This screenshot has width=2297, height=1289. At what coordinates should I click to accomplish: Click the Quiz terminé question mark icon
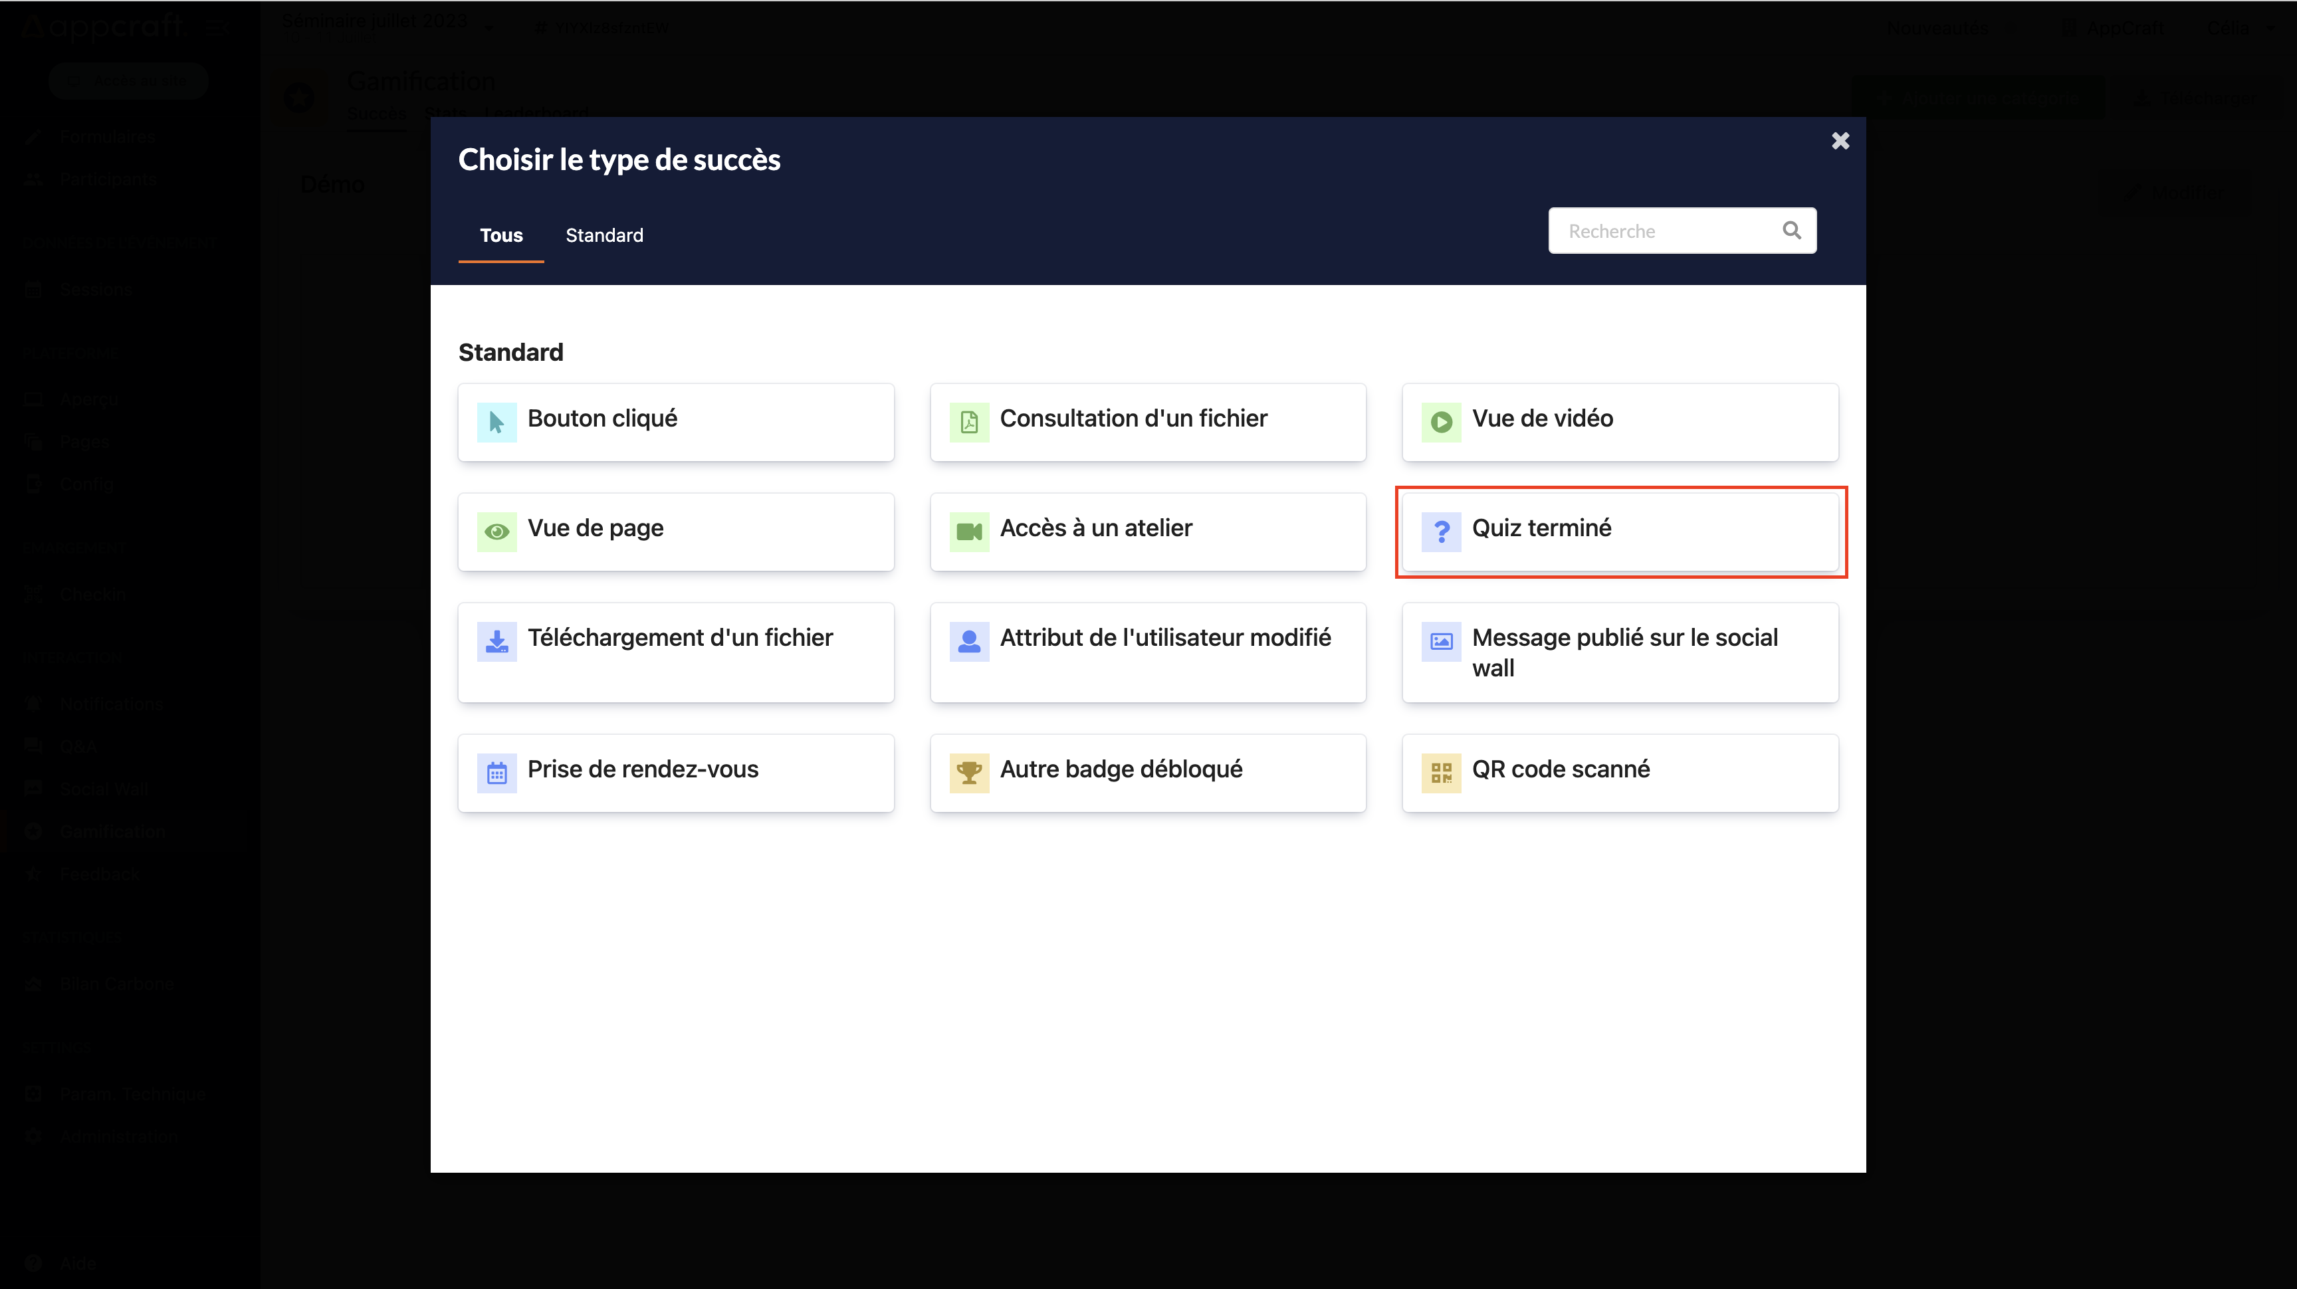1441,532
